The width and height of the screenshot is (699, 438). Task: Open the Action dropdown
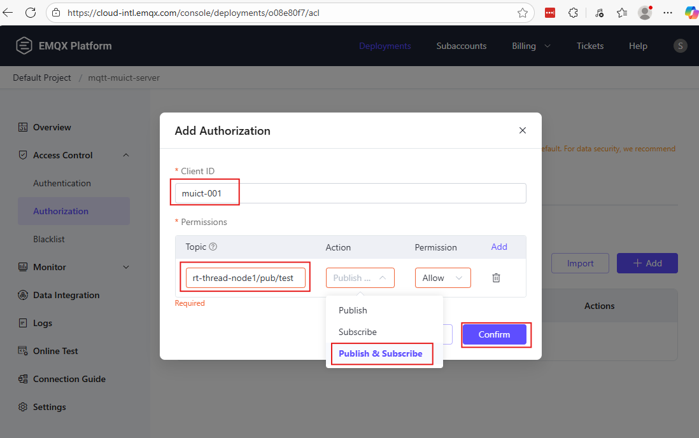pyautogui.click(x=360, y=278)
